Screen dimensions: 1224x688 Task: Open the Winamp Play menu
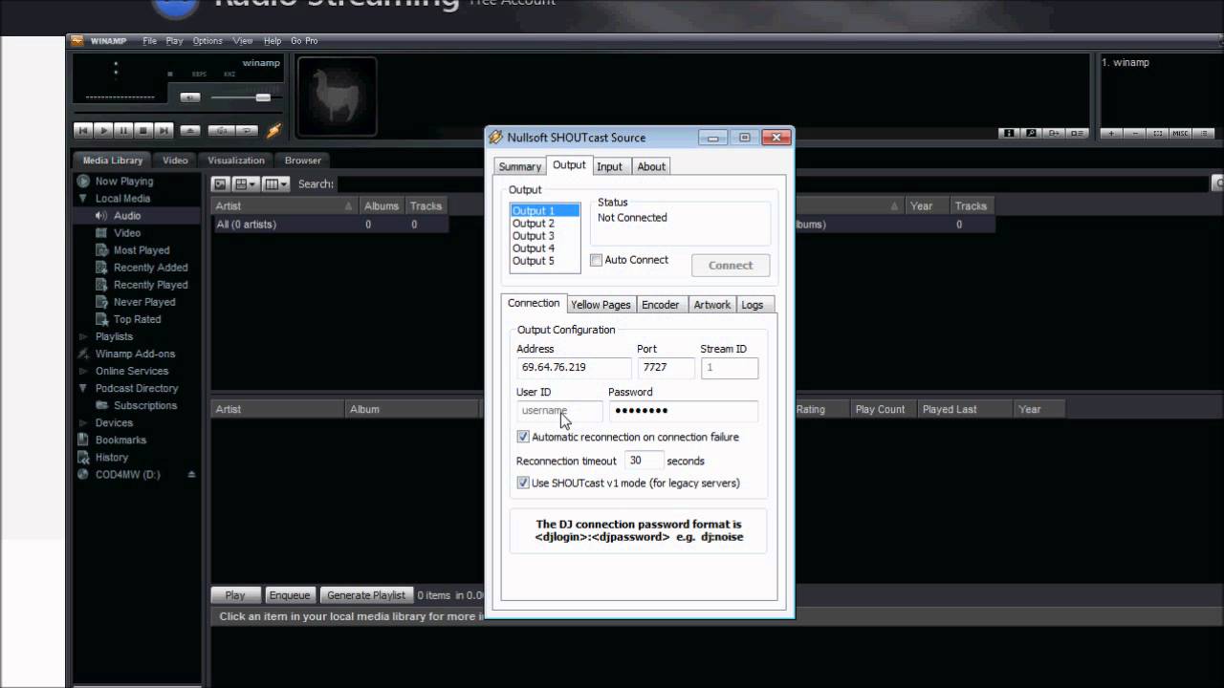174,41
